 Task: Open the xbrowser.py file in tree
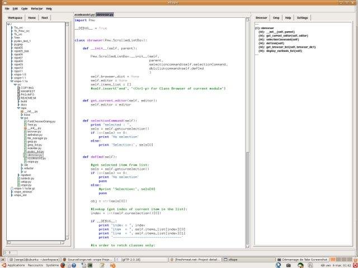click(35, 155)
